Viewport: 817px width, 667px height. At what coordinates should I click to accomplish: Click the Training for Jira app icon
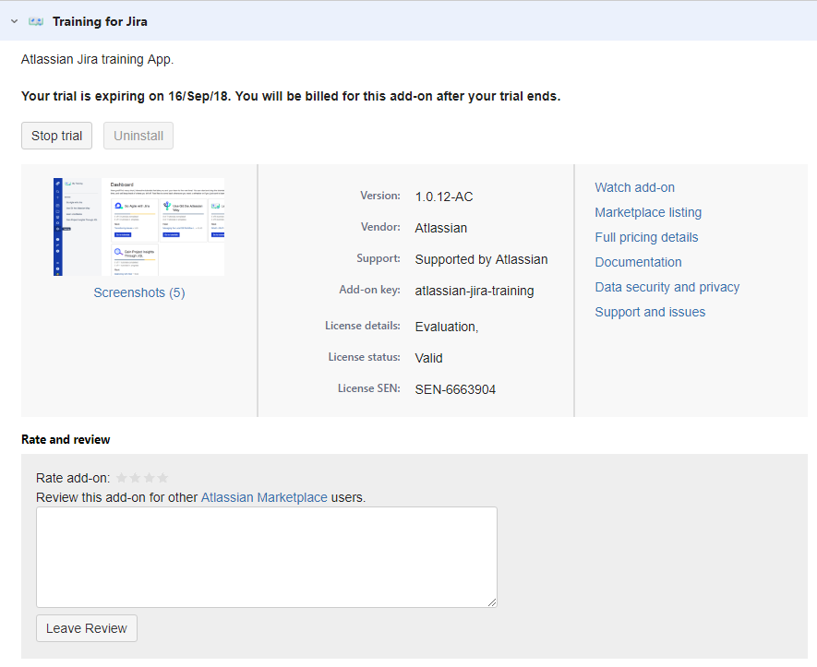36,21
